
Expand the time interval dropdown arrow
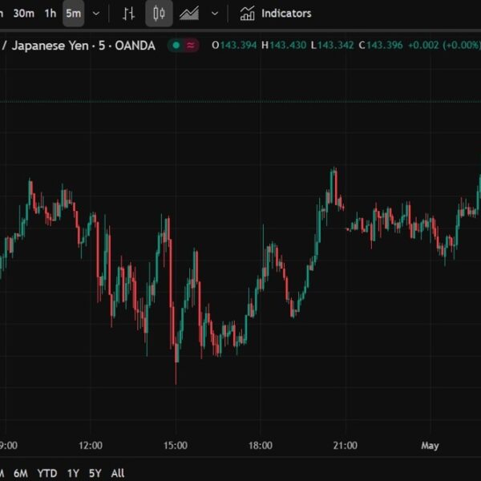(96, 14)
